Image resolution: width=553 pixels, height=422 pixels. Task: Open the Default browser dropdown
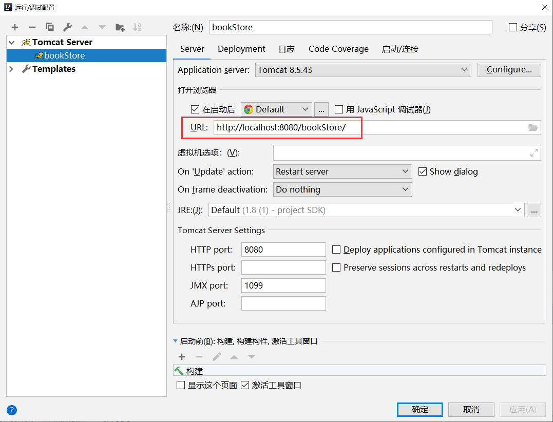click(276, 110)
